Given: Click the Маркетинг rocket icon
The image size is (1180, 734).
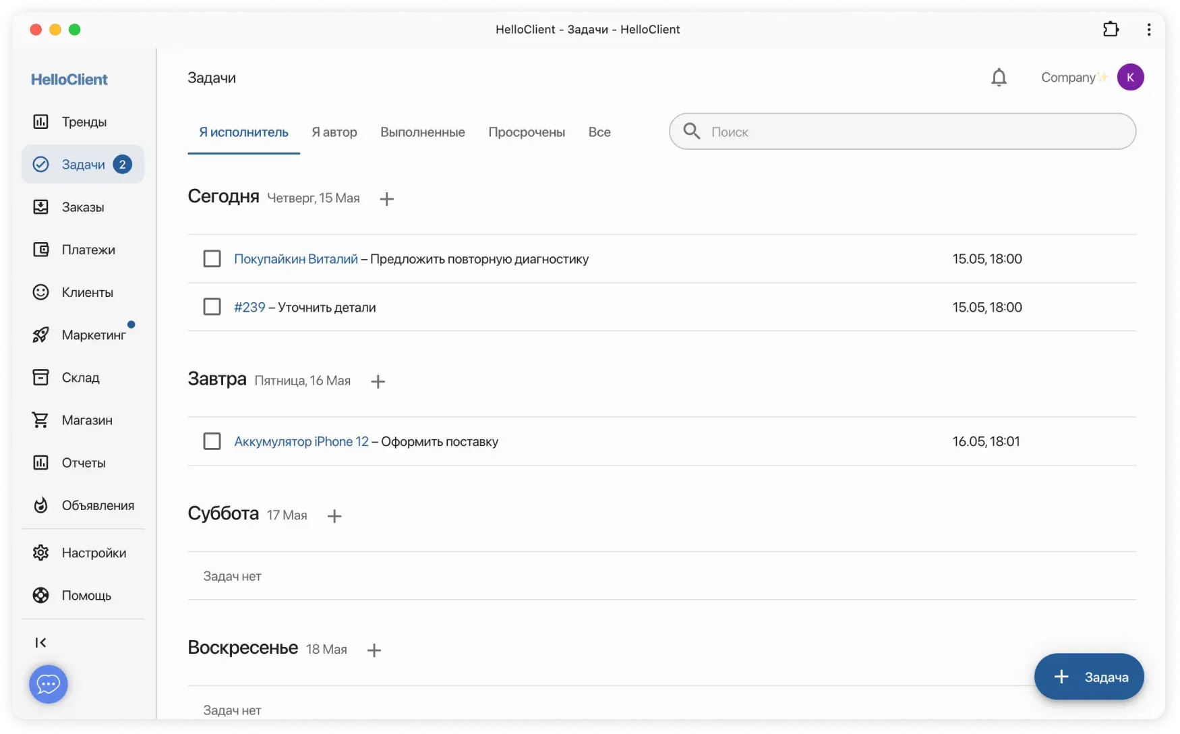Looking at the screenshot, I should pos(41,335).
